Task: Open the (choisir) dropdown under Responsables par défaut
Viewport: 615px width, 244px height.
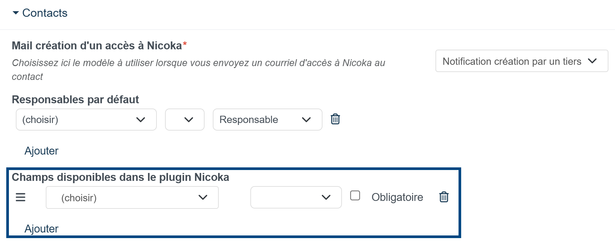Action: [86, 120]
